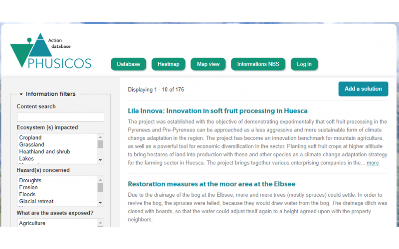This screenshot has width=399, height=249.
Task: Select Floods hazard option
Action: [x=27, y=194]
